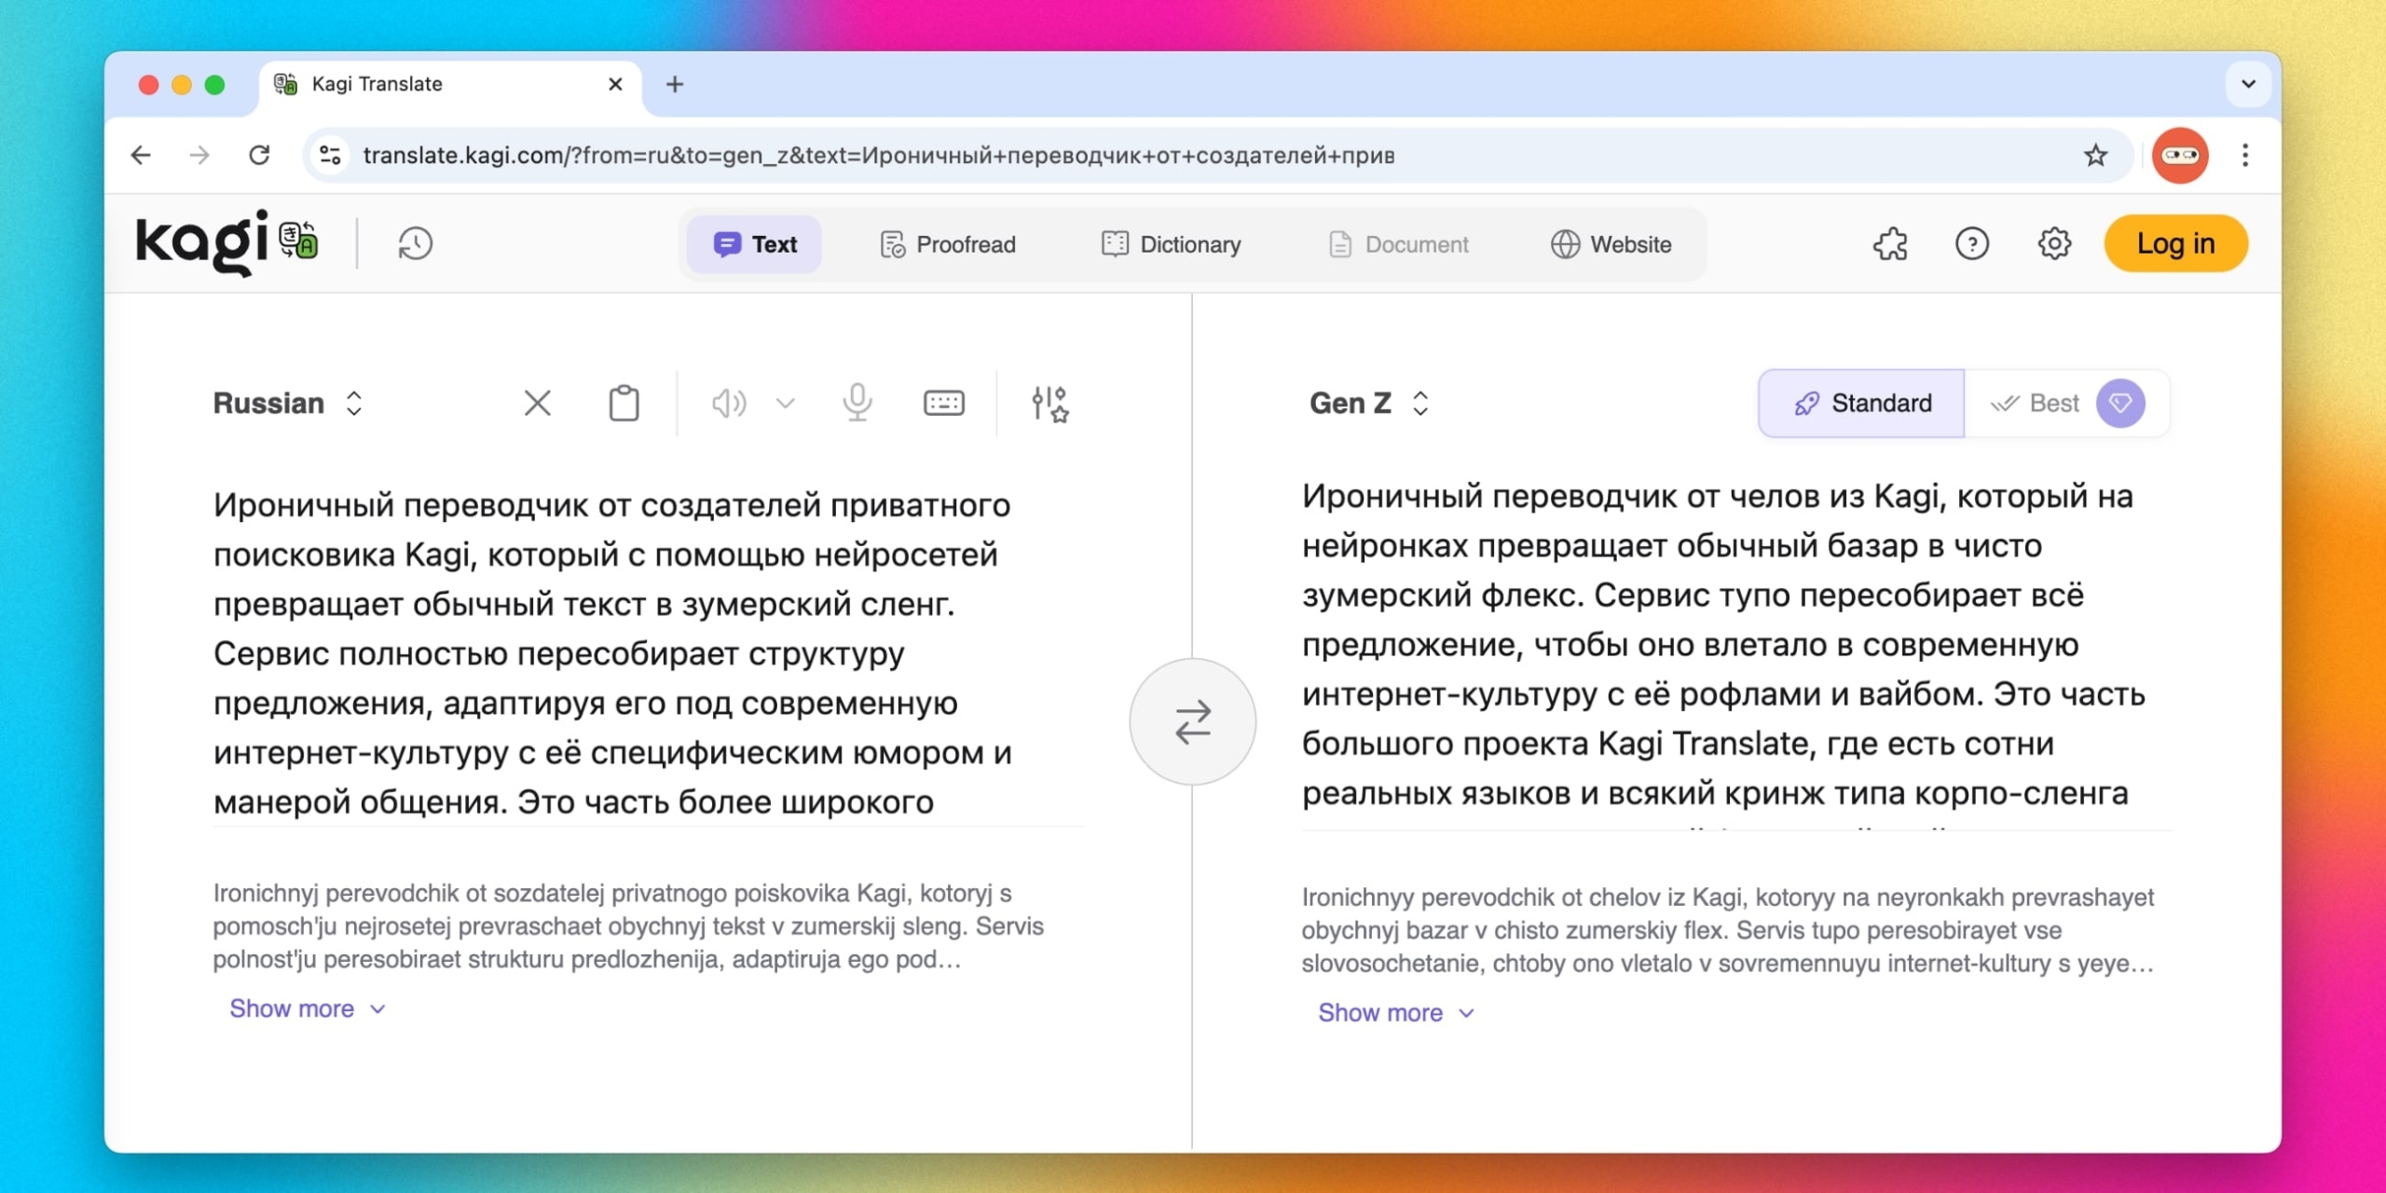Switch to Proofread tab

pyautogui.click(x=947, y=244)
